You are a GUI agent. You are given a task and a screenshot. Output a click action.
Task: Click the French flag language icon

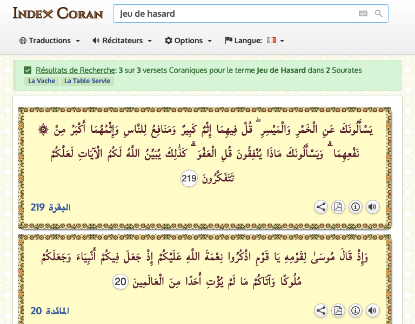tap(271, 40)
